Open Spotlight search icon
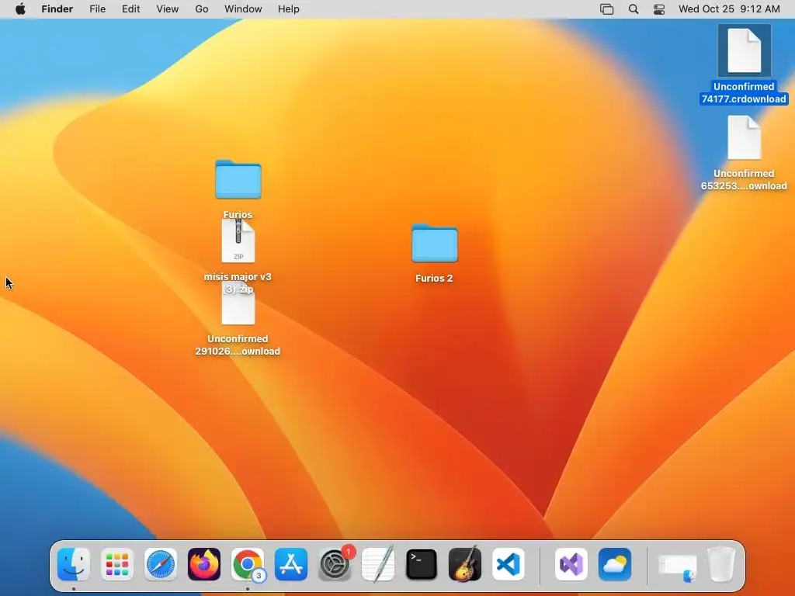This screenshot has height=596, width=795. click(634, 9)
